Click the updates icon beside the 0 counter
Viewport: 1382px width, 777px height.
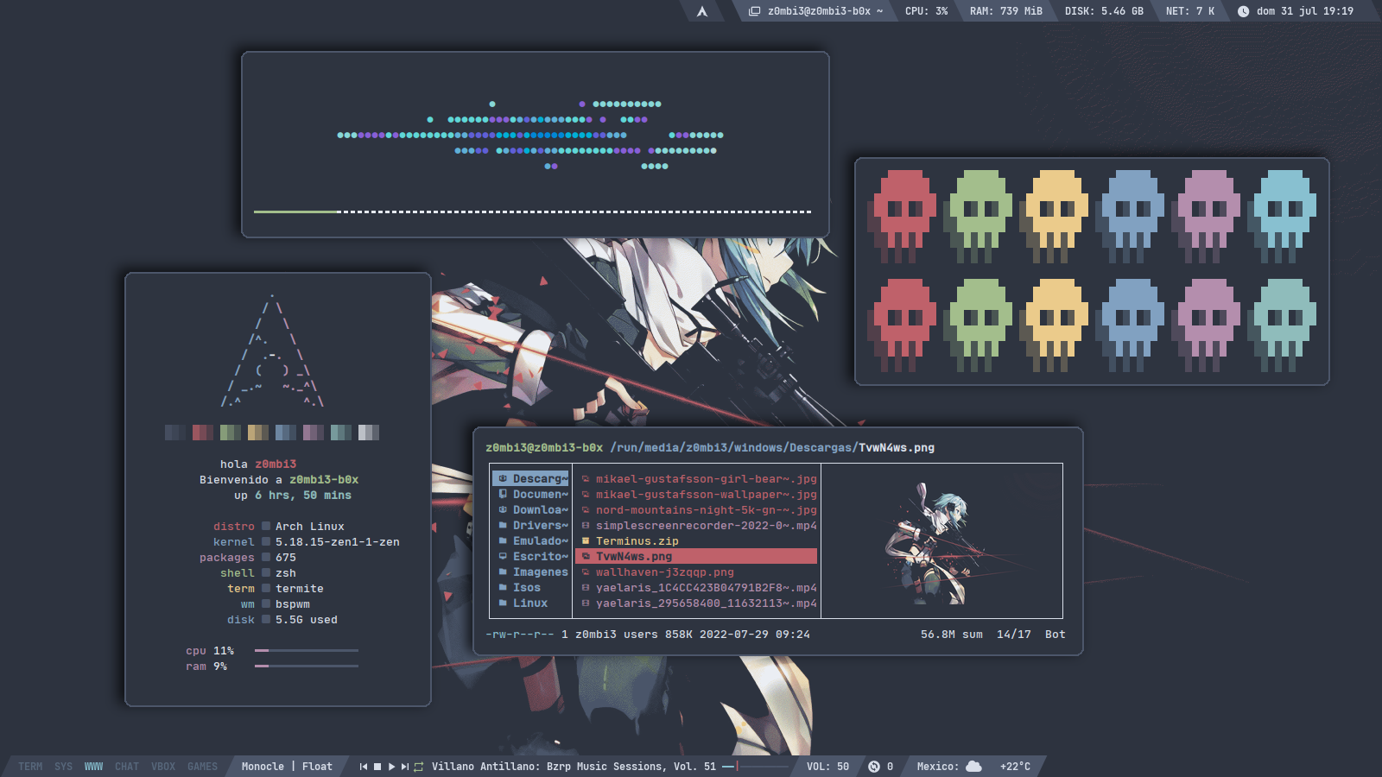[x=874, y=767]
